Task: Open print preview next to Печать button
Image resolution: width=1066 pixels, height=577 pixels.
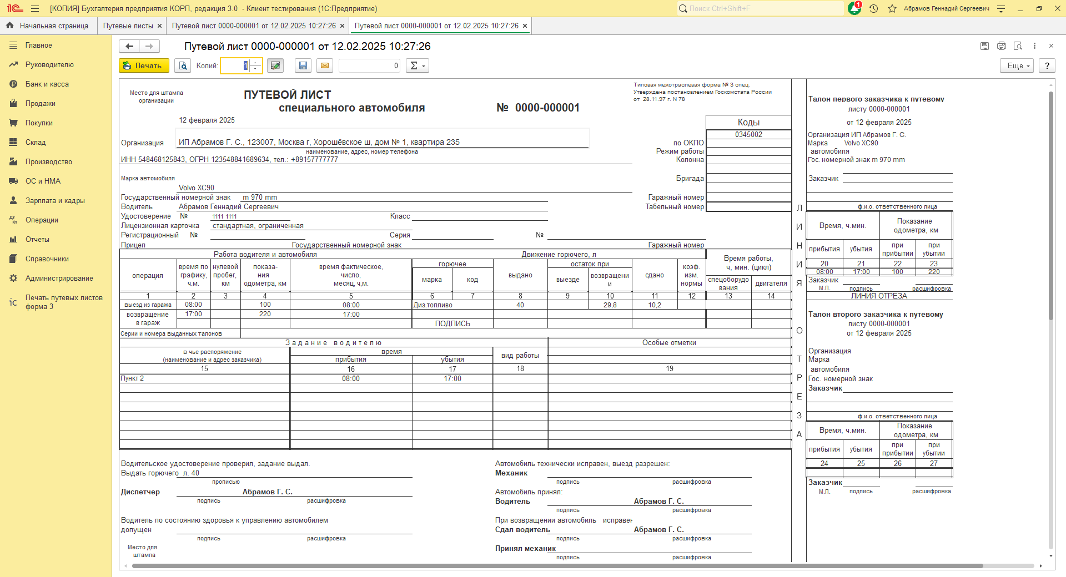Action: tap(183, 66)
